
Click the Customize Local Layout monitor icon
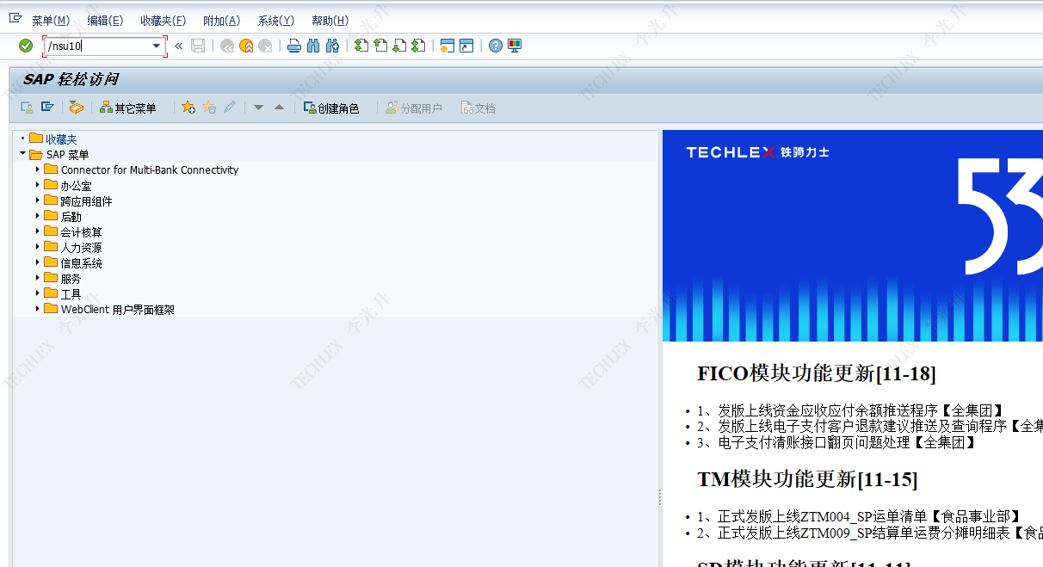(x=515, y=46)
